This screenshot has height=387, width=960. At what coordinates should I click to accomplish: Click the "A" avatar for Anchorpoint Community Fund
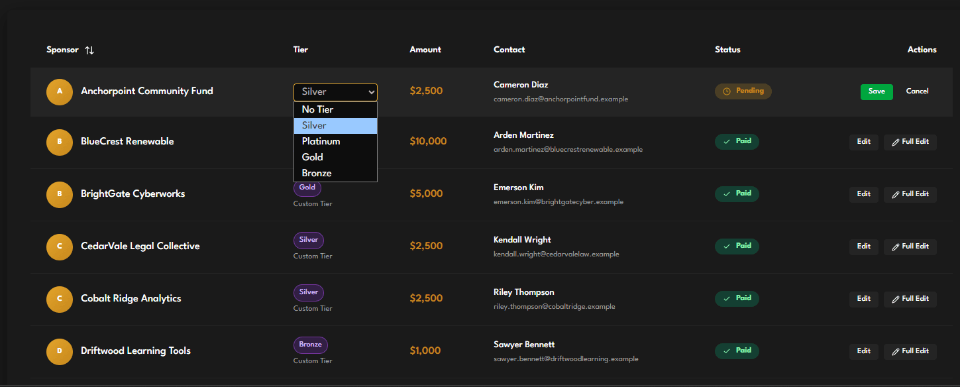click(59, 91)
